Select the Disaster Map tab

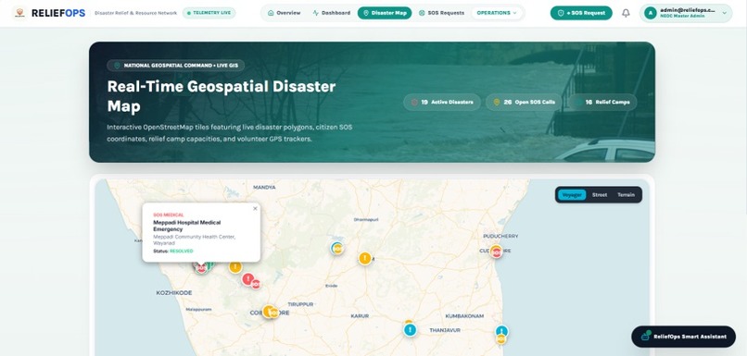[x=385, y=13]
